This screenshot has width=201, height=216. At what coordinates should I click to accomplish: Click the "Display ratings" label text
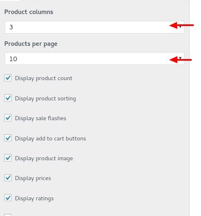pos(34,199)
